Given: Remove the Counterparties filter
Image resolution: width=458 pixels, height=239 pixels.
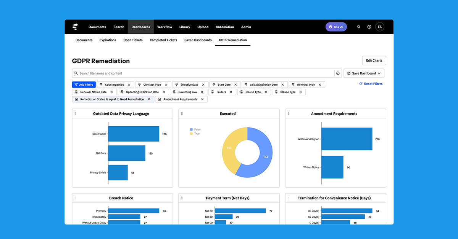Looking at the screenshot, I should click(129, 84).
